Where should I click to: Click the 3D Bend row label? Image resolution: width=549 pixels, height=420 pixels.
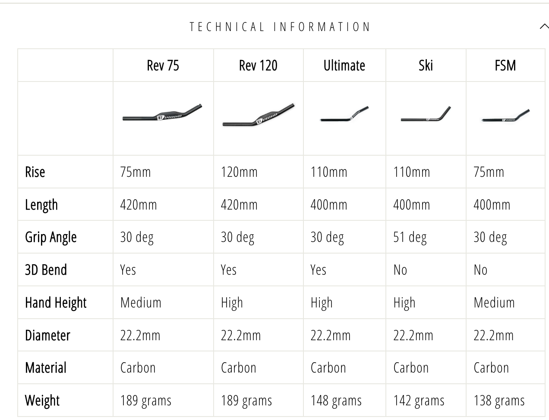[46, 270]
